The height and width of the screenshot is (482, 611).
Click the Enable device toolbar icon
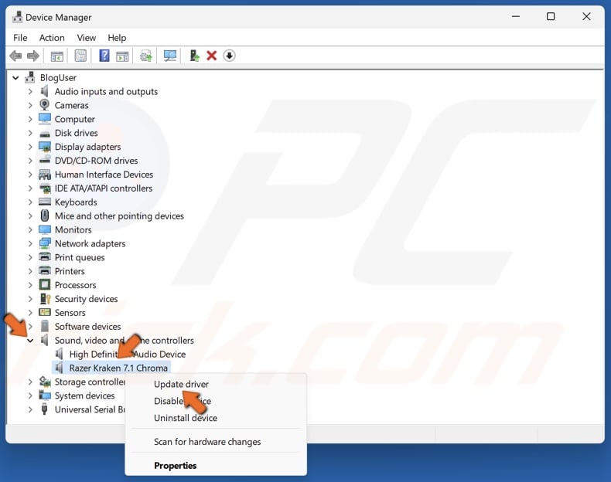click(194, 56)
